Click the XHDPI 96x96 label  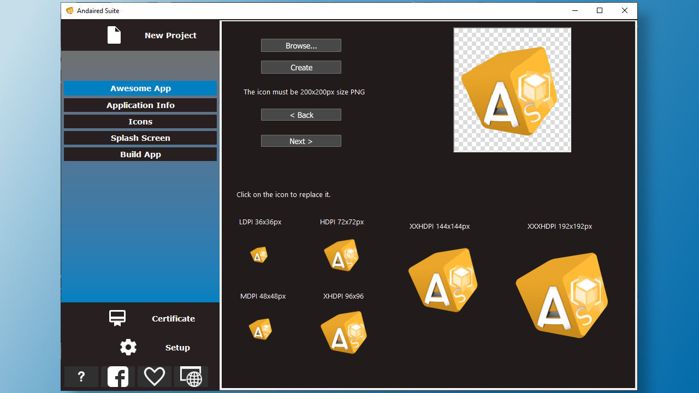[343, 296]
